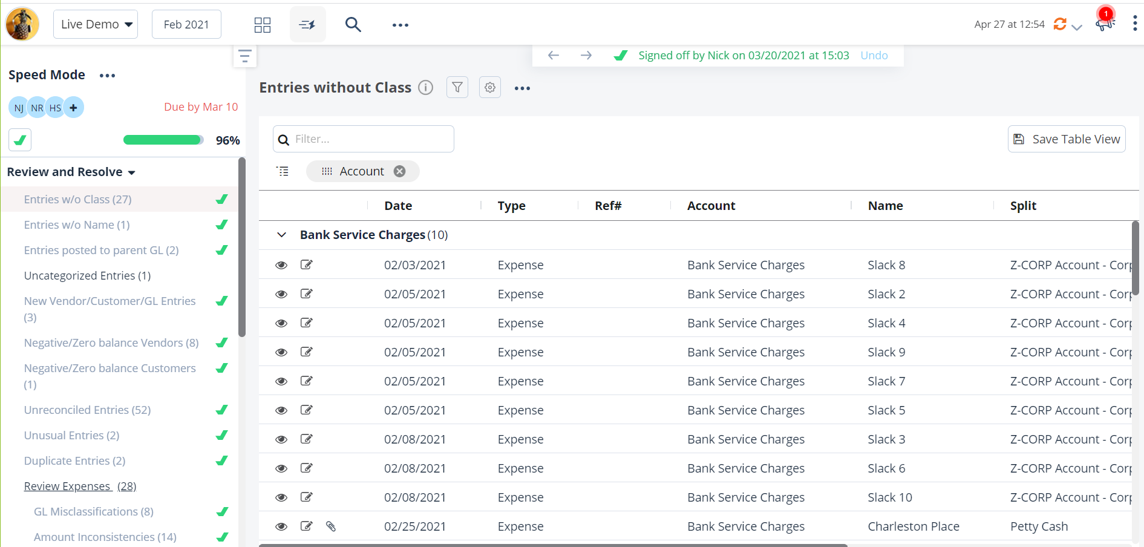Viewport: 1144px width, 547px height.
Task: Select the Speed Mode lightning icon
Action: [x=307, y=24]
